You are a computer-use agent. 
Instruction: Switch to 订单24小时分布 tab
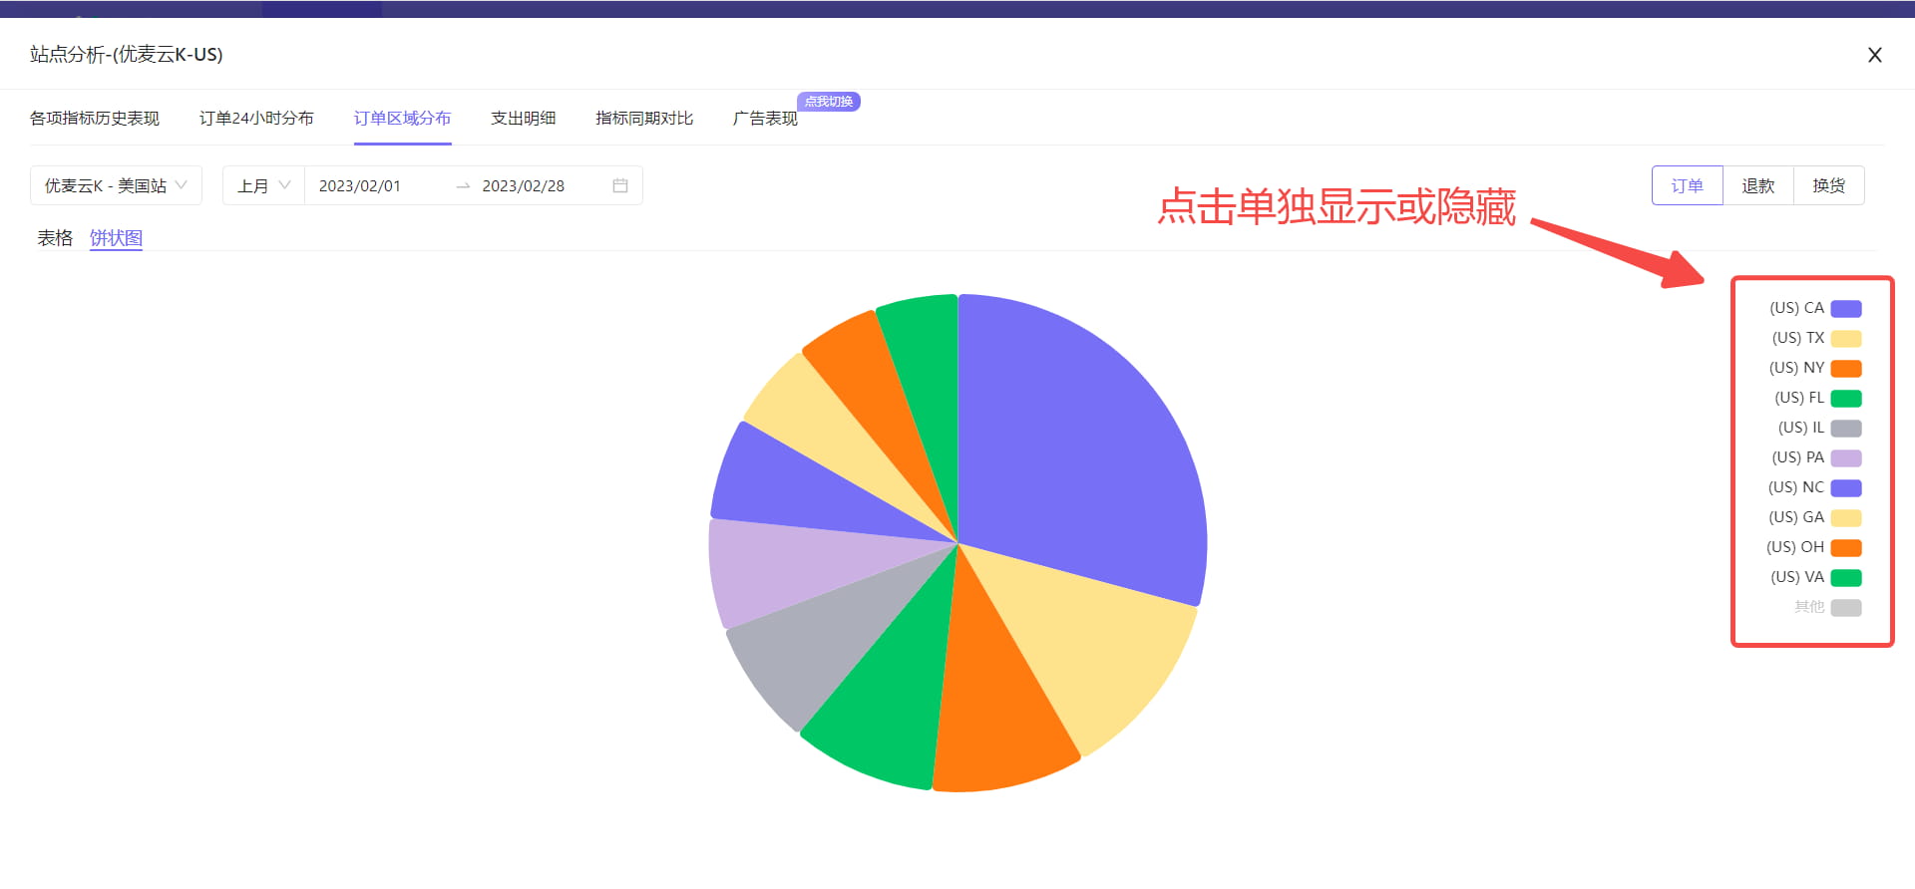click(x=256, y=119)
